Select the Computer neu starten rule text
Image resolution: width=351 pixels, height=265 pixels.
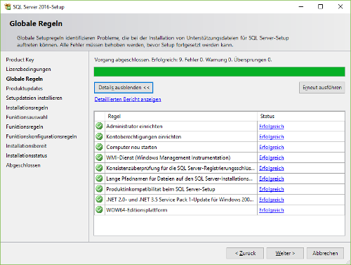point(131,147)
